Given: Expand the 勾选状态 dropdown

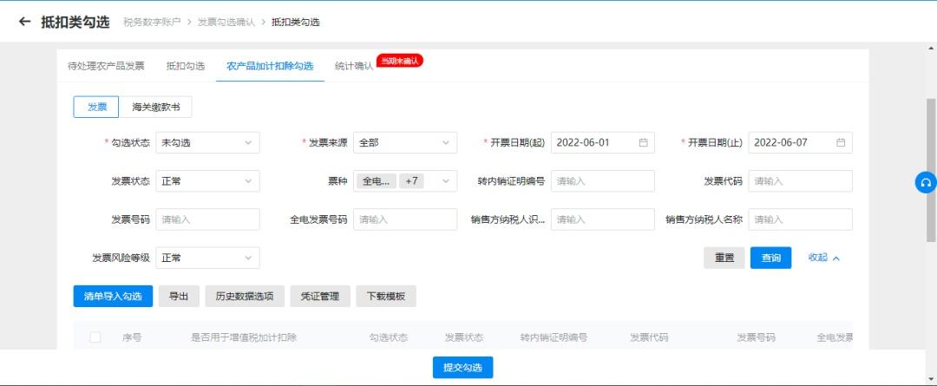Looking at the screenshot, I should (x=207, y=143).
